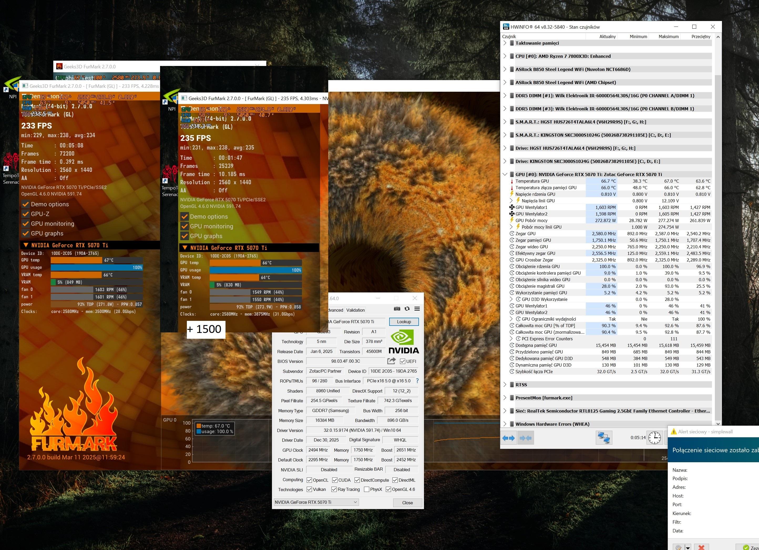Take GPU-Z screenshot with camera icon
The width and height of the screenshot is (759, 550).
click(397, 309)
